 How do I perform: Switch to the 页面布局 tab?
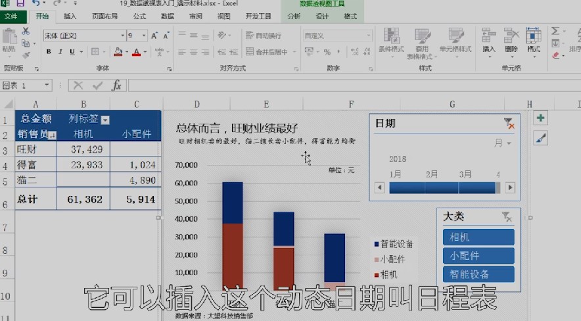pyautogui.click(x=105, y=16)
